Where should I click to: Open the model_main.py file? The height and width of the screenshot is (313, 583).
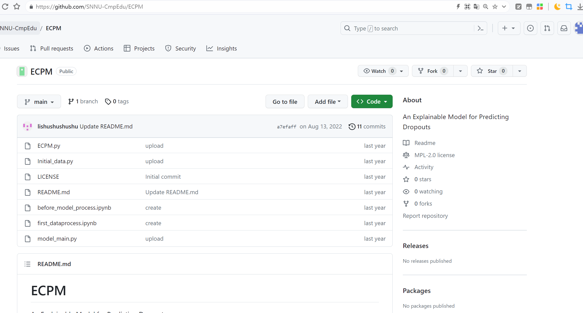coord(57,239)
